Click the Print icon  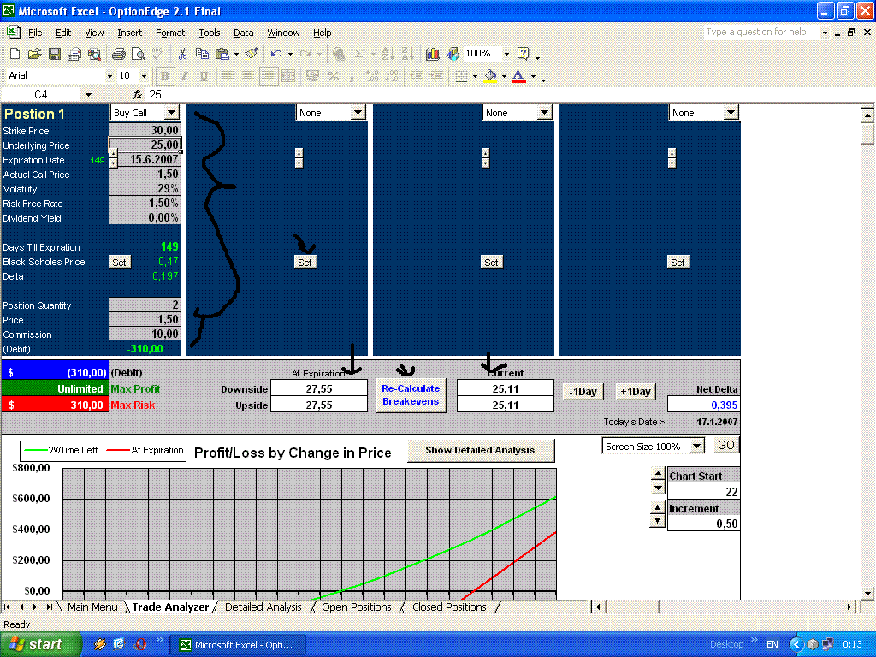click(x=118, y=54)
